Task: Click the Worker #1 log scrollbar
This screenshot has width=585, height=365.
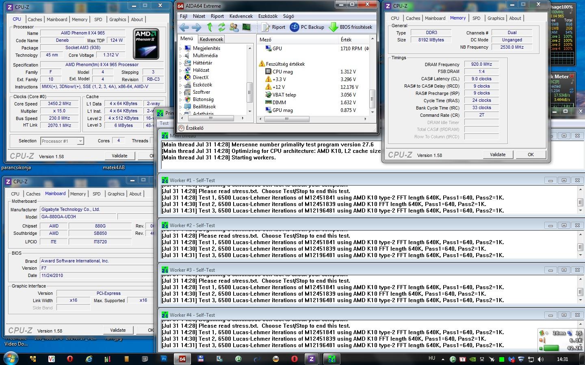Action: (580, 200)
